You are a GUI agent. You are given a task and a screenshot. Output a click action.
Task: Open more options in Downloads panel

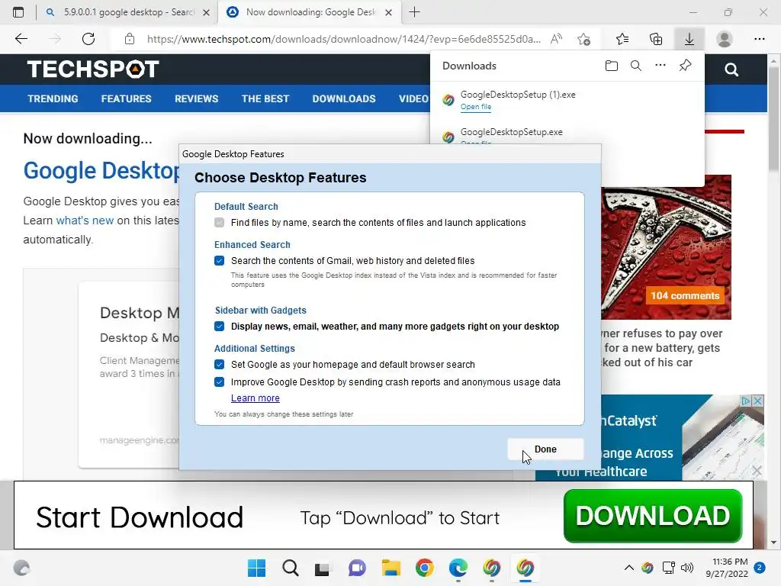[x=660, y=66]
